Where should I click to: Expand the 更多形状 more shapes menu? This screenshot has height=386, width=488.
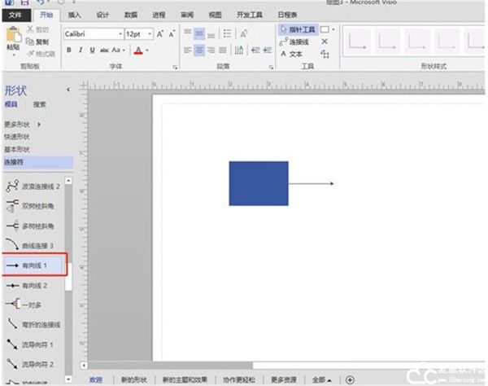point(22,124)
